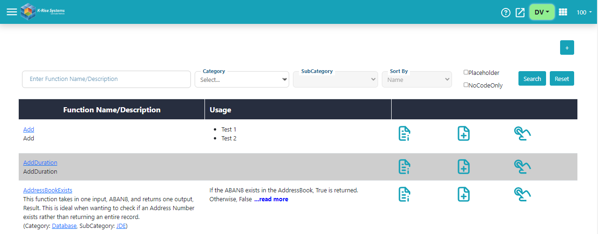Click the hand pointer icon for Add row
Image resolution: width=598 pixels, height=234 pixels.
point(522,133)
